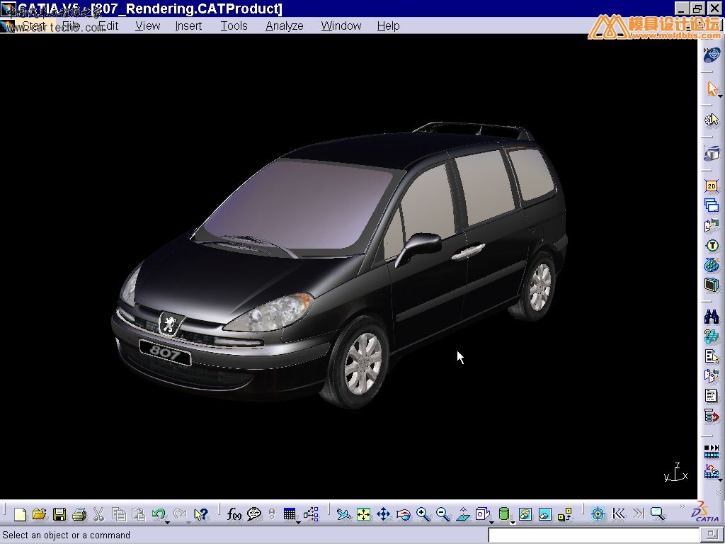The image size is (725, 544).
Task: Expand the view mode cylinder dropdown arrow
Action: point(513,522)
